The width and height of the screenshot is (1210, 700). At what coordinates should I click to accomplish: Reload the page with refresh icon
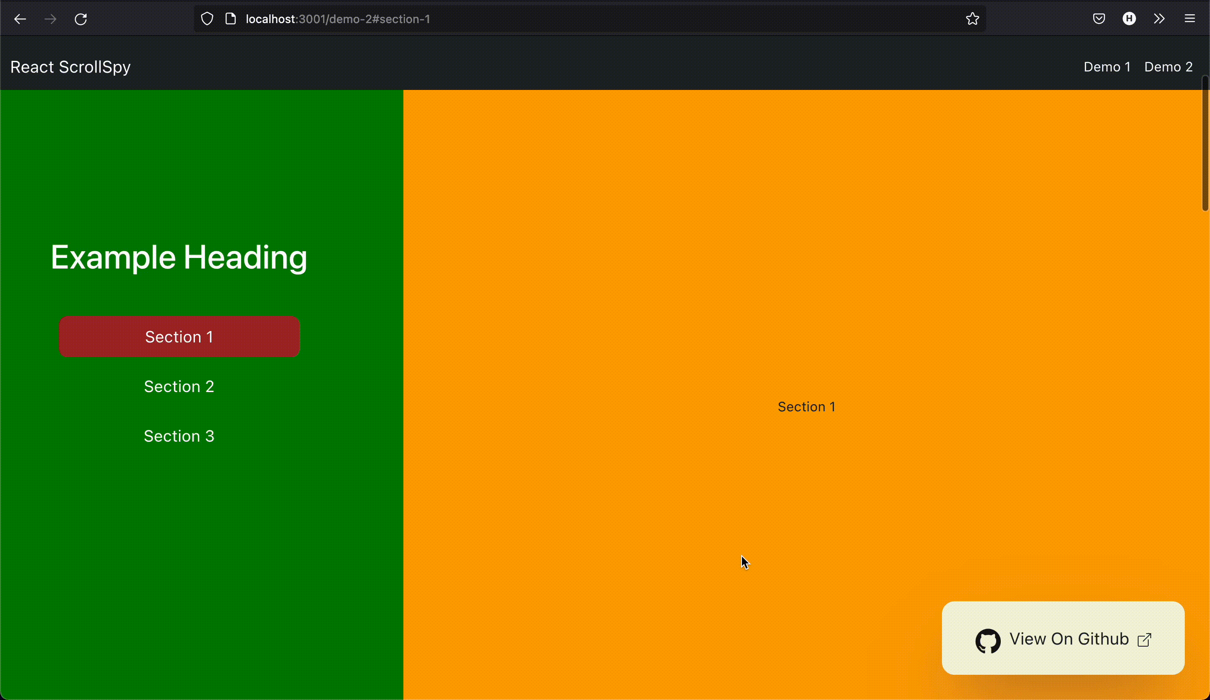tap(81, 19)
